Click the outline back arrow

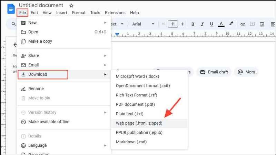(x=15, y=45)
